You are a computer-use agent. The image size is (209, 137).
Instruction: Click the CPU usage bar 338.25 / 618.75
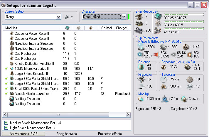click(184, 14)
